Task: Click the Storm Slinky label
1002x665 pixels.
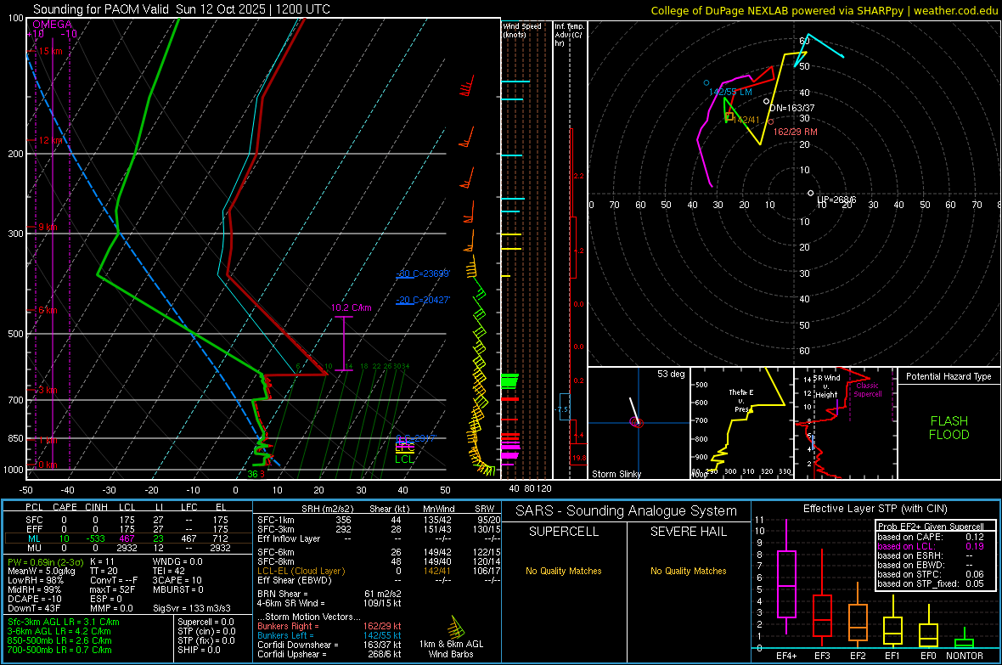Action: (x=616, y=474)
